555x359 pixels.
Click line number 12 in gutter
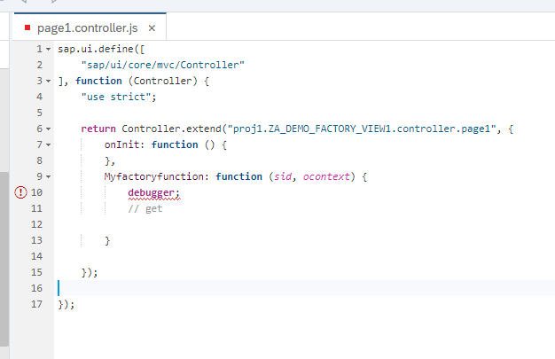(x=37, y=224)
